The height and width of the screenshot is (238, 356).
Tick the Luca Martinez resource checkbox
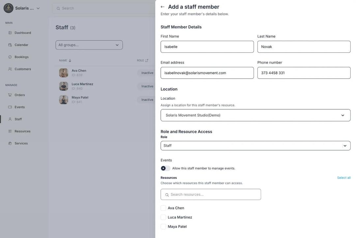(x=163, y=217)
